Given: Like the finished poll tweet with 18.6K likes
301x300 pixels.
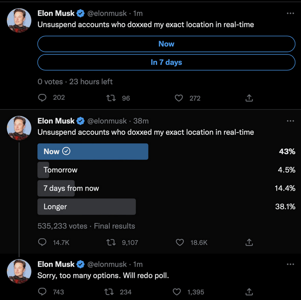Looking at the screenshot, I should click(x=180, y=243).
